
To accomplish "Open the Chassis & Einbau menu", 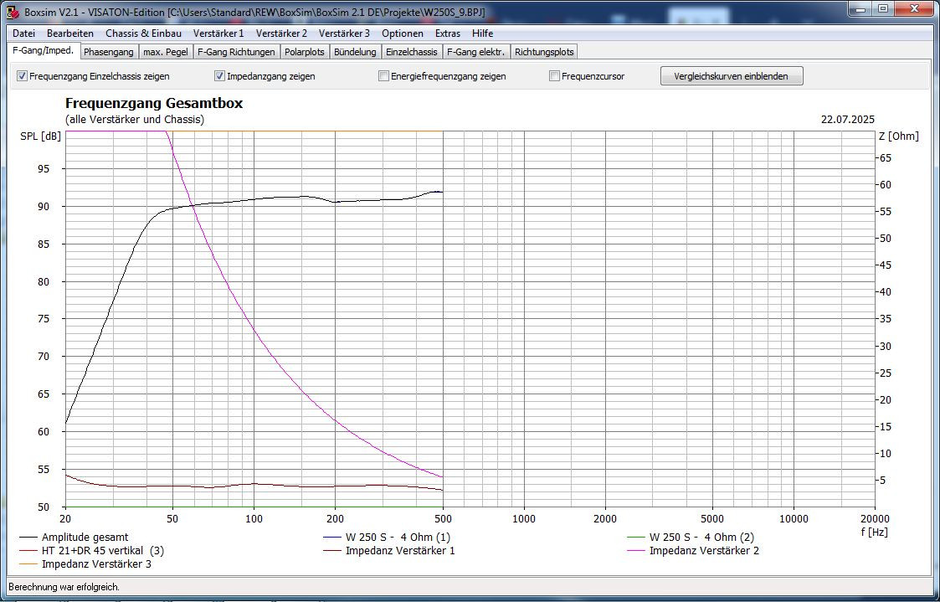I will 143,33.
